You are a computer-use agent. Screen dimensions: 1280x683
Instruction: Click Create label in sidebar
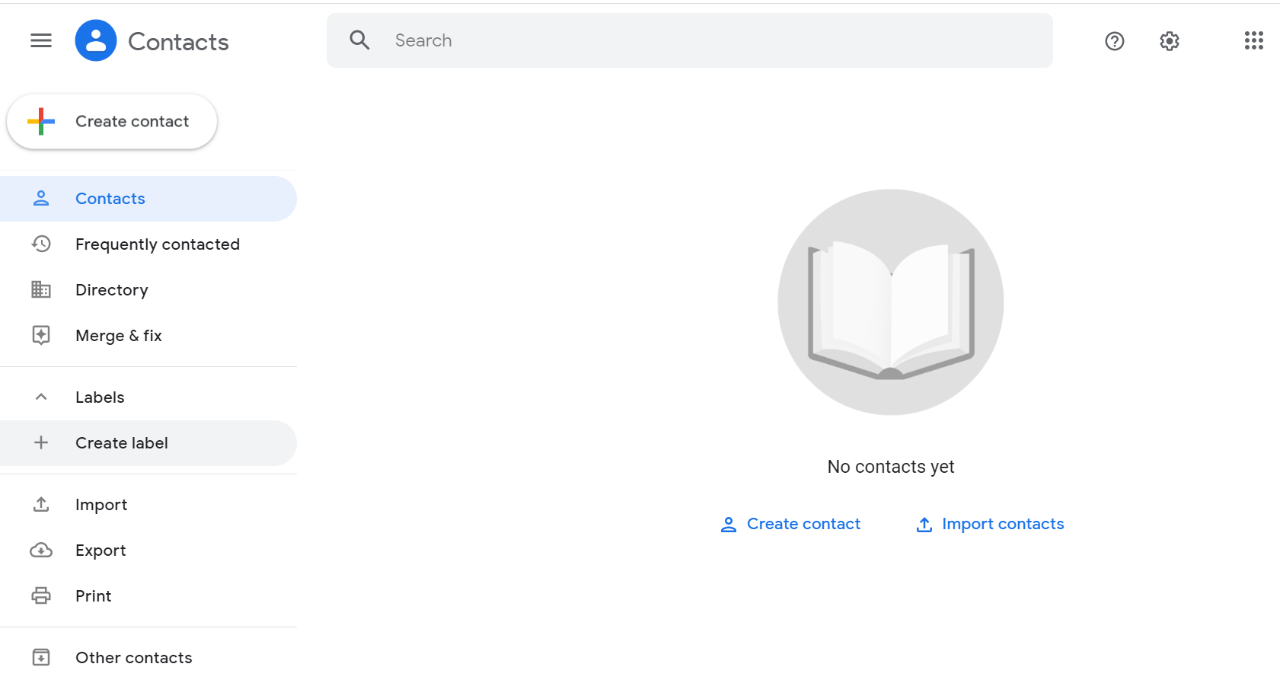click(x=122, y=443)
